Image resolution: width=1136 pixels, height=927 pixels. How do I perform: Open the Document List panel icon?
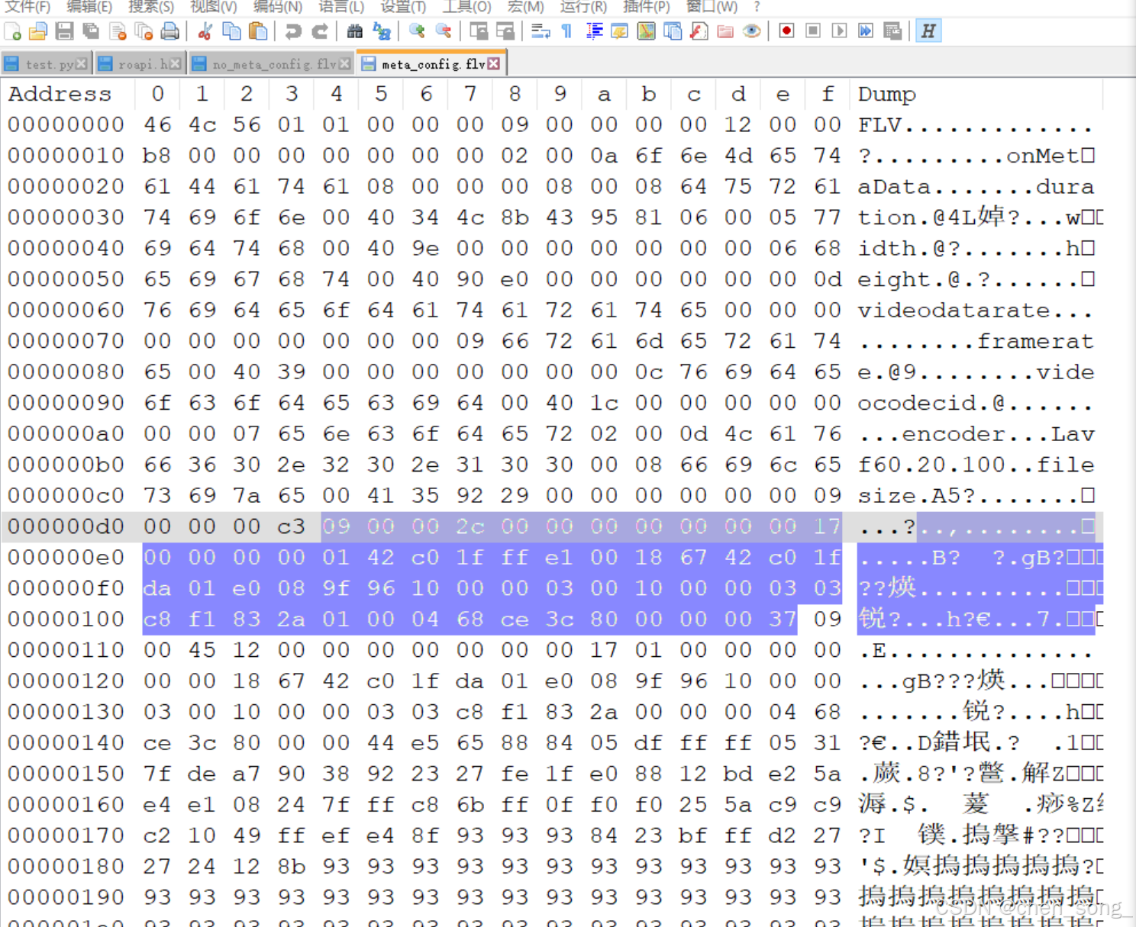click(x=673, y=31)
